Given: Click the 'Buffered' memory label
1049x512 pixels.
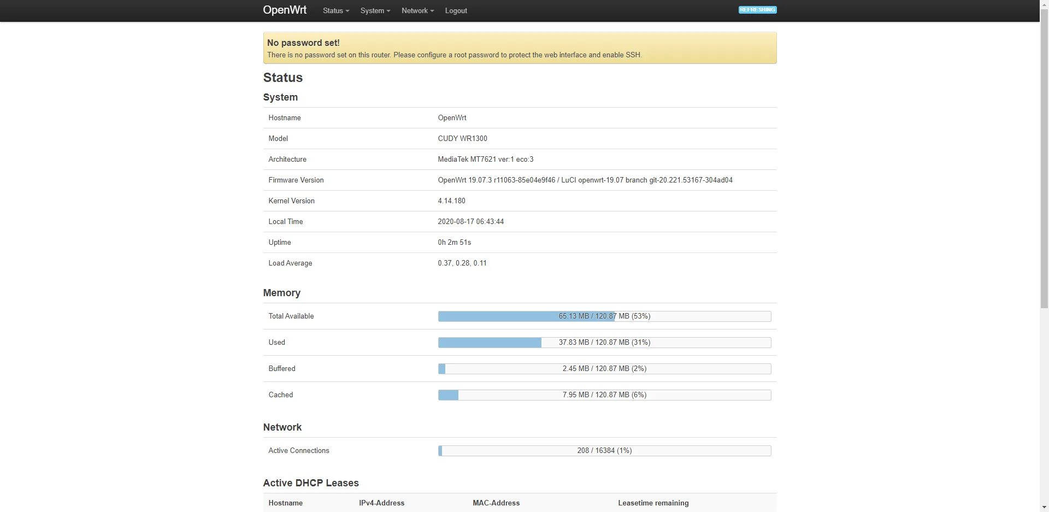Looking at the screenshot, I should (x=282, y=369).
